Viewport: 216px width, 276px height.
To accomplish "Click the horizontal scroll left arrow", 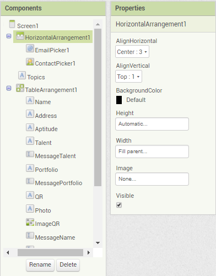I will [8, 253].
